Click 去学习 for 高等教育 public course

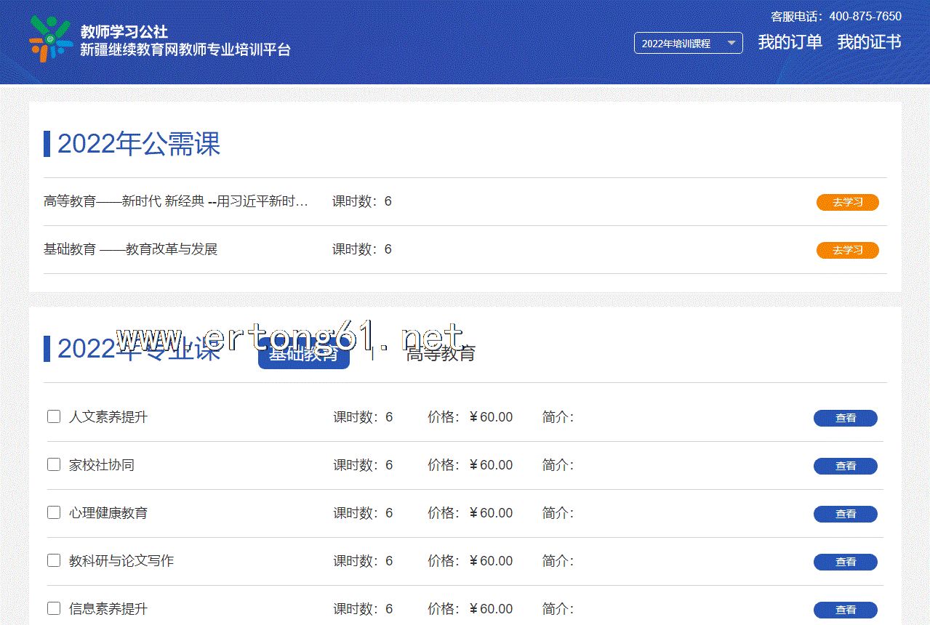(847, 202)
